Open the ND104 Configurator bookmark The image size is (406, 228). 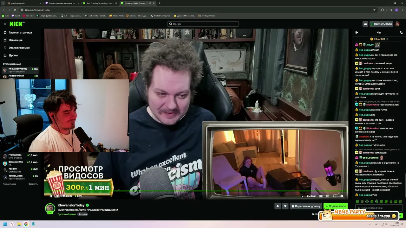161,16
